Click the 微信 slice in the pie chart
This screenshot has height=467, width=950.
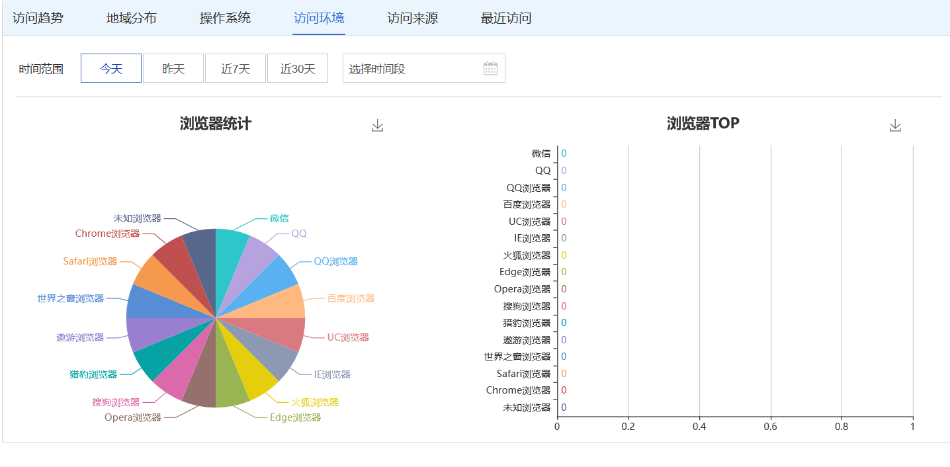(x=228, y=265)
